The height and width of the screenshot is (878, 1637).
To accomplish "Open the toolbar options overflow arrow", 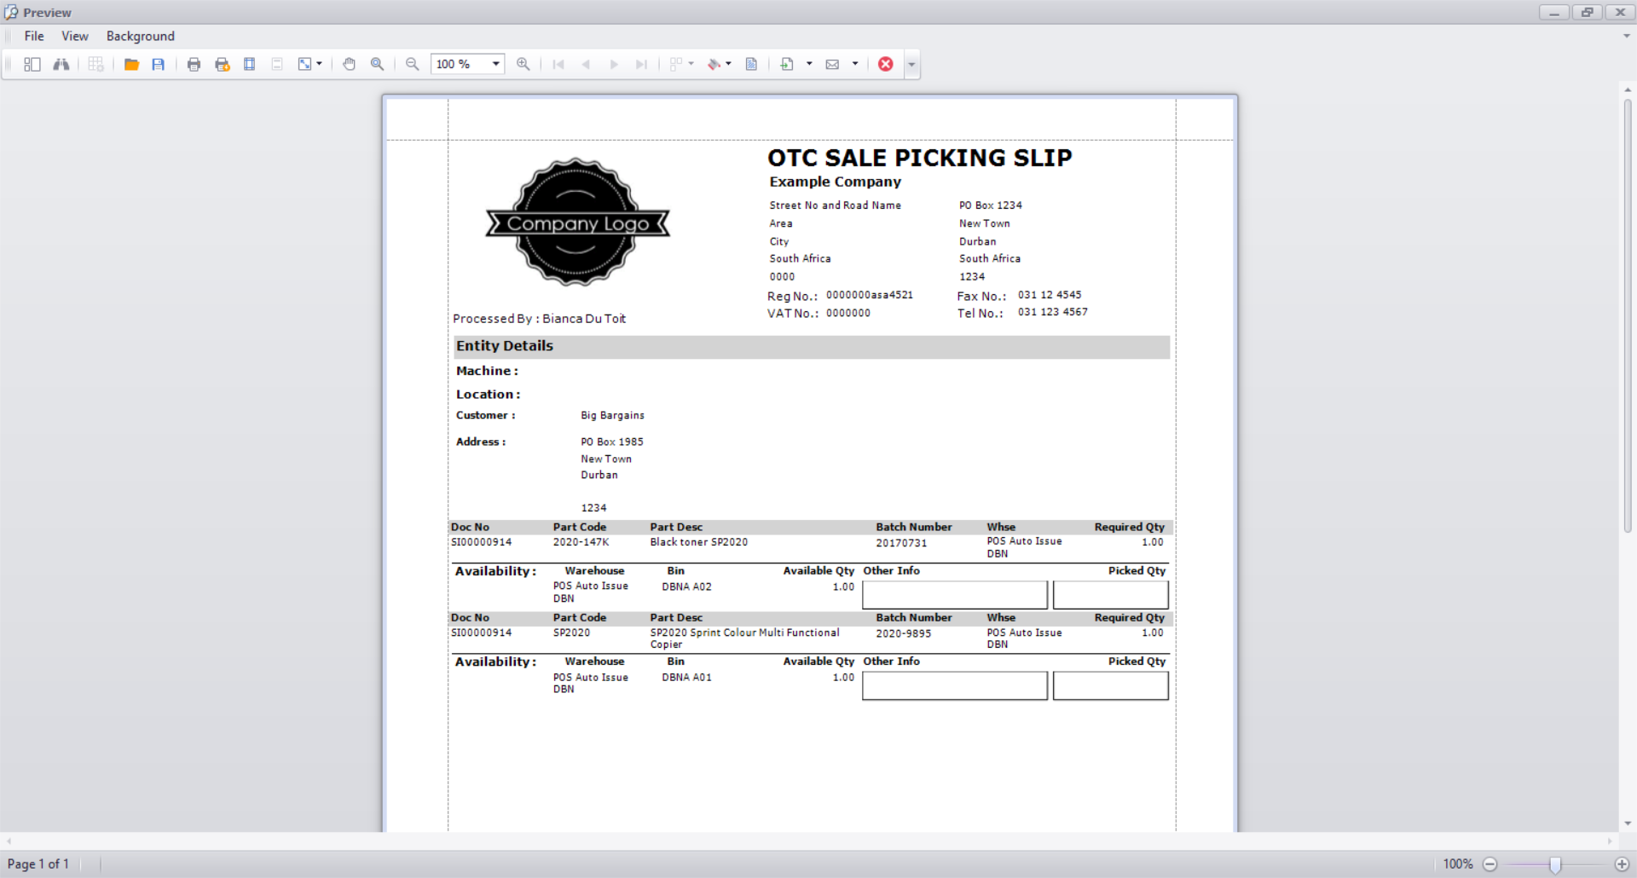I will coord(911,65).
